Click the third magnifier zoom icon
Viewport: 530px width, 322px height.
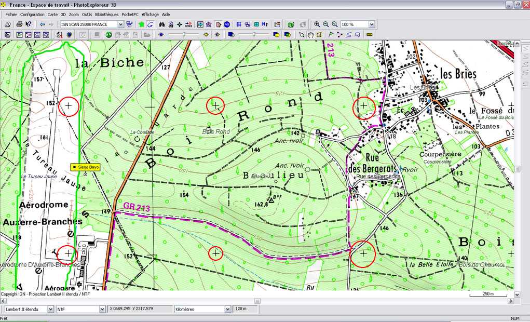335,24
